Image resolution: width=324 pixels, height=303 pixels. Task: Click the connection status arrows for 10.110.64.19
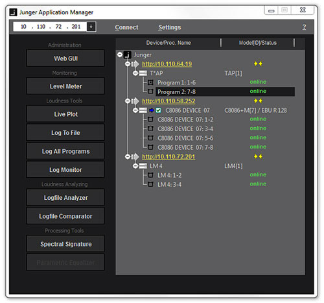click(x=258, y=64)
